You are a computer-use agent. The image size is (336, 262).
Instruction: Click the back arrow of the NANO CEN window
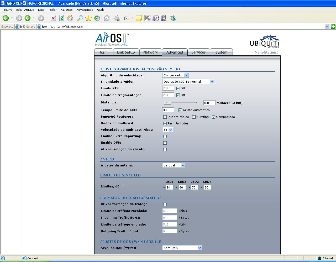click(x=6, y=18)
